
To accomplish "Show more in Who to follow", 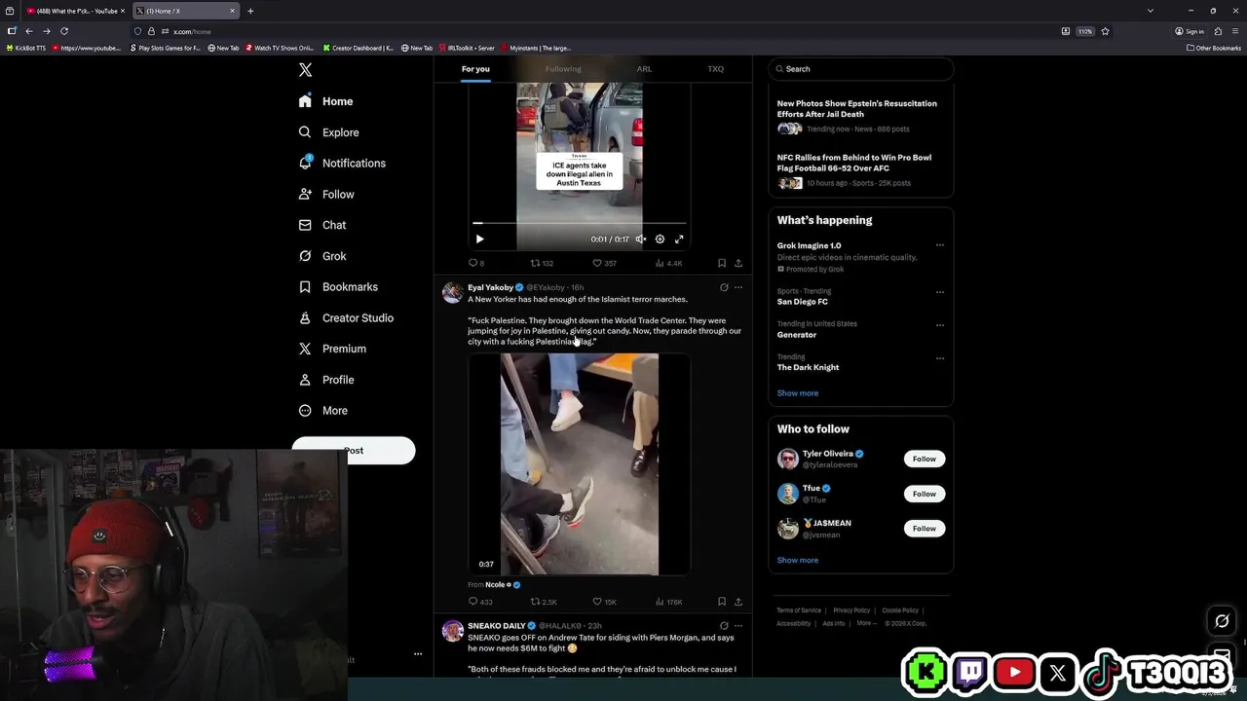I will (798, 561).
